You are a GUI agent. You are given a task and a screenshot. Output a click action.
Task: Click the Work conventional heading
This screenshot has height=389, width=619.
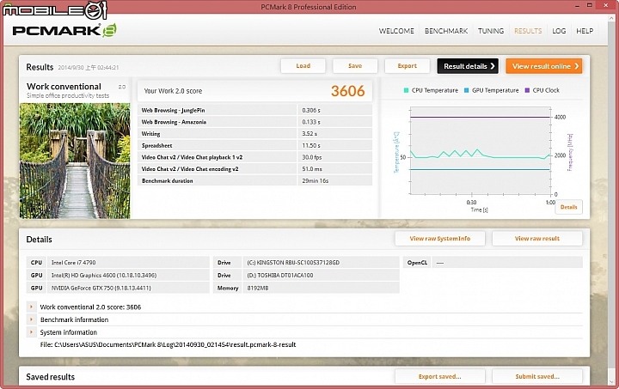(64, 87)
